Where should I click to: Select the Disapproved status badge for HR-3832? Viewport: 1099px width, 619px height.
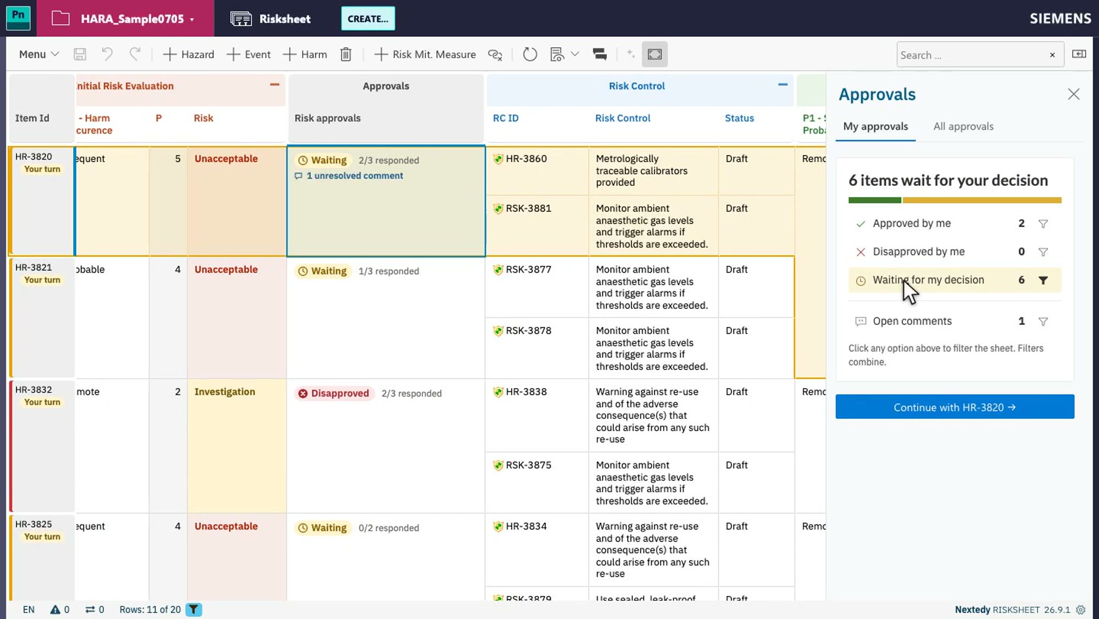coord(334,394)
